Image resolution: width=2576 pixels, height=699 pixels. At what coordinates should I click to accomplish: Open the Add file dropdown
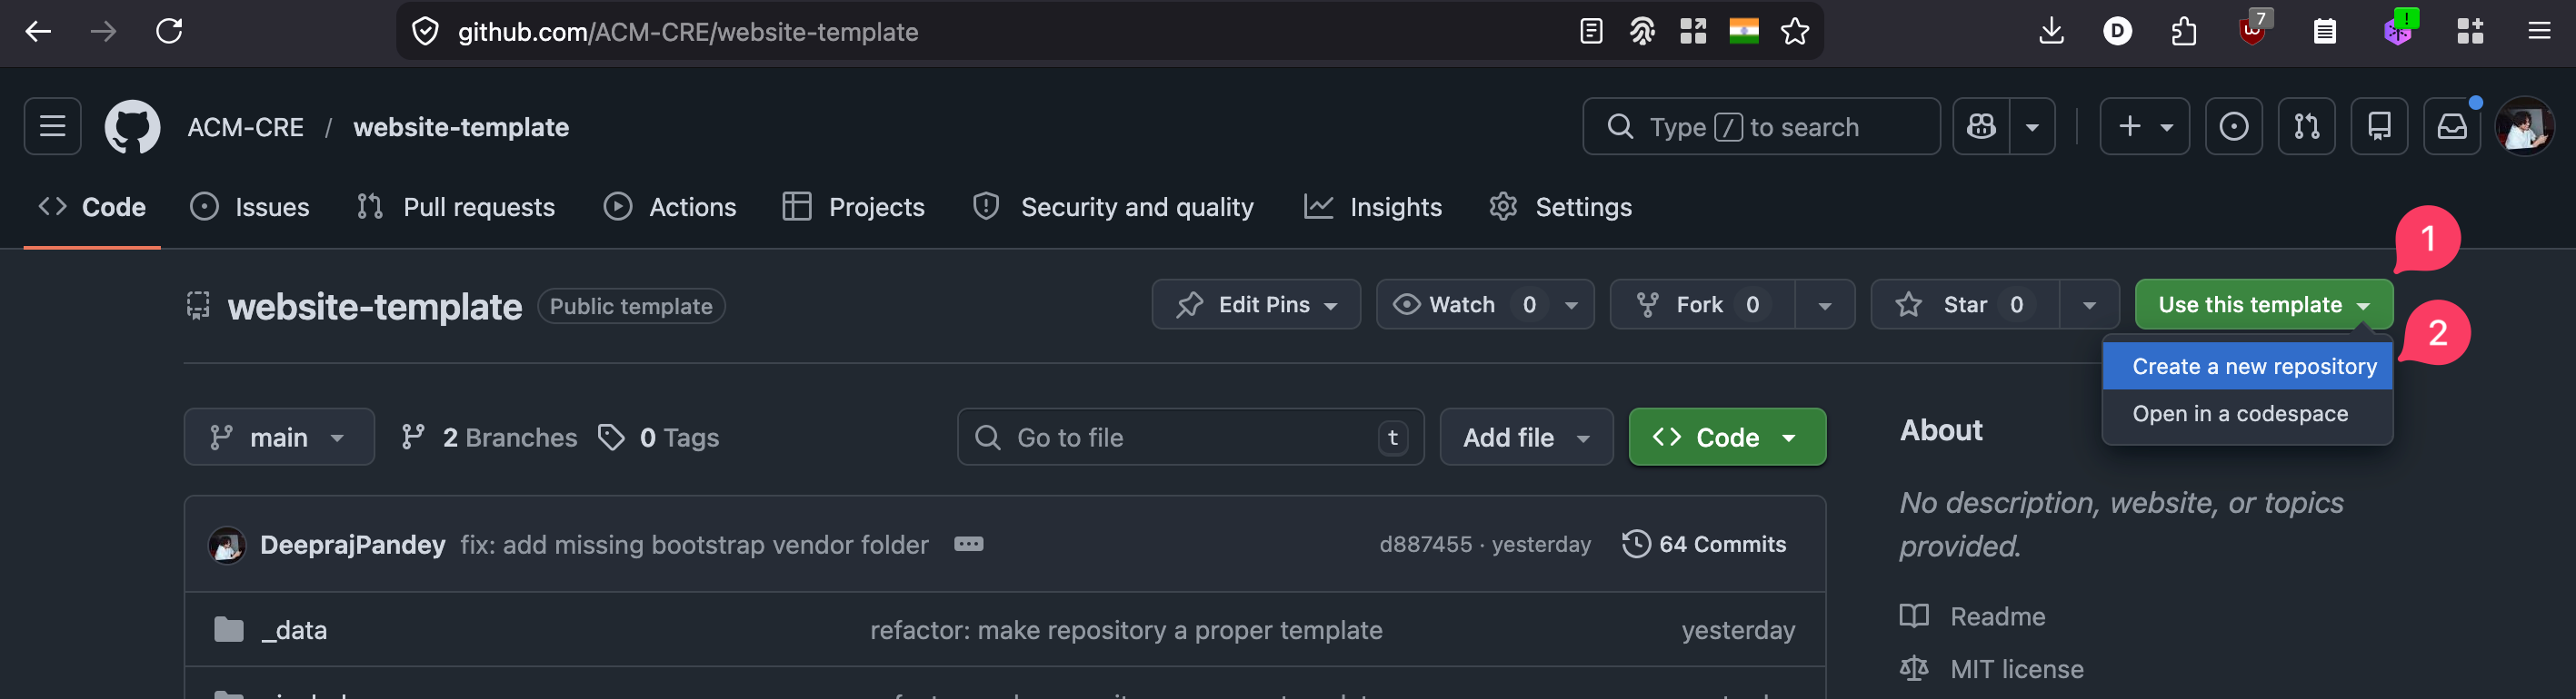point(1526,438)
